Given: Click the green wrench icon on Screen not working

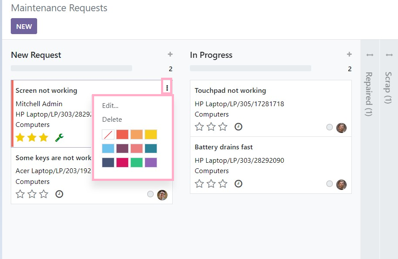Looking at the screenshot, I should [x=60, y=137].
